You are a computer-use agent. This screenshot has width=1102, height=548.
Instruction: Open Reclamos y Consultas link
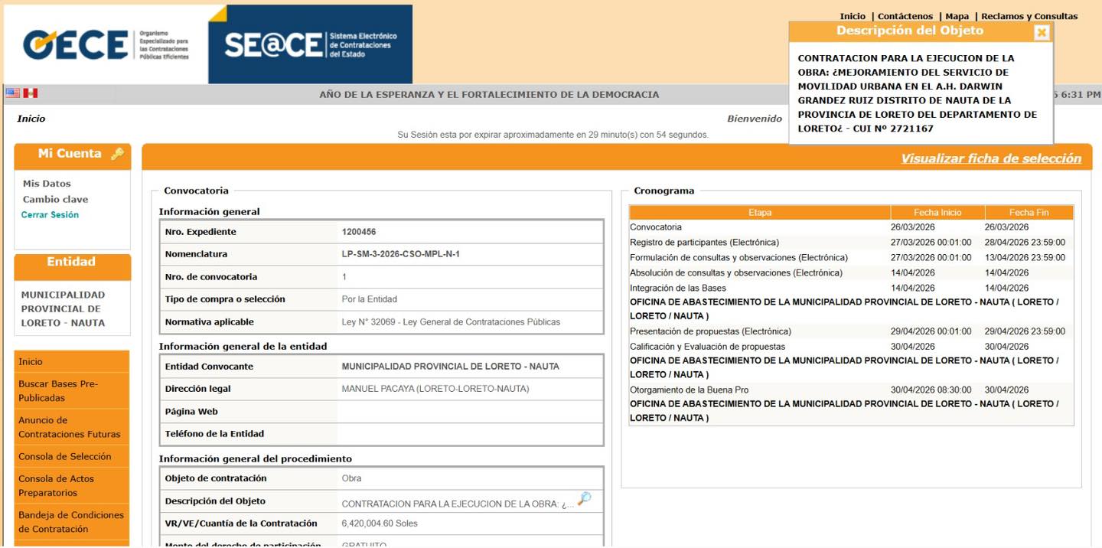tap(1029, 16)
